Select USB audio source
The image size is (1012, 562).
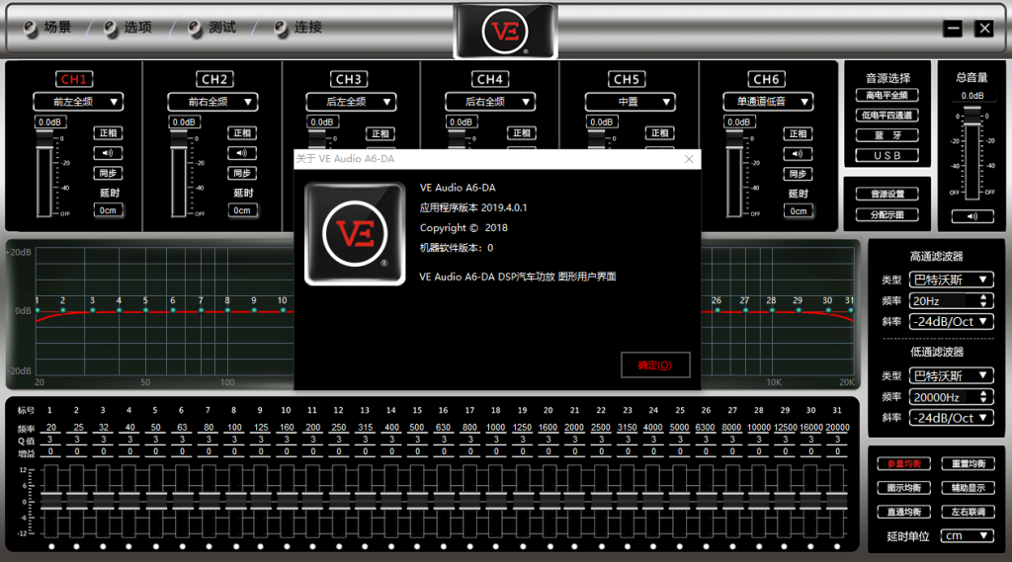coord(886,155)
